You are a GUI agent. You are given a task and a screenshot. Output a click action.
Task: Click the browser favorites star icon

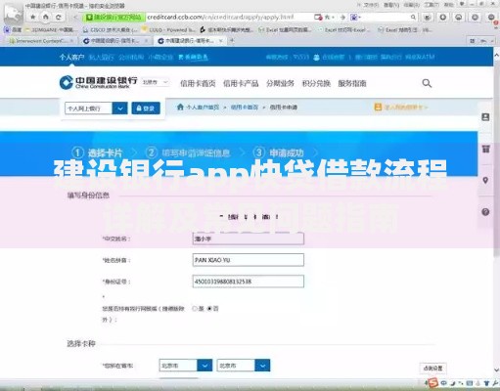pos(32,17)
